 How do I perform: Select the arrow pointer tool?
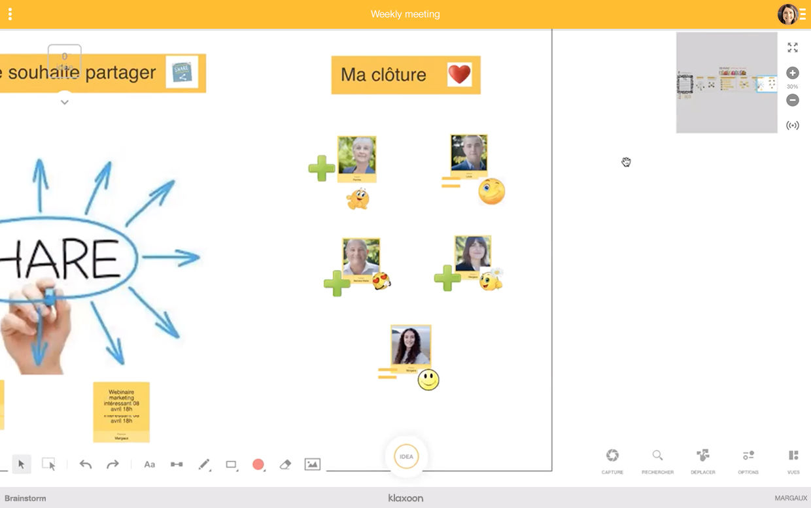[21, 464]
